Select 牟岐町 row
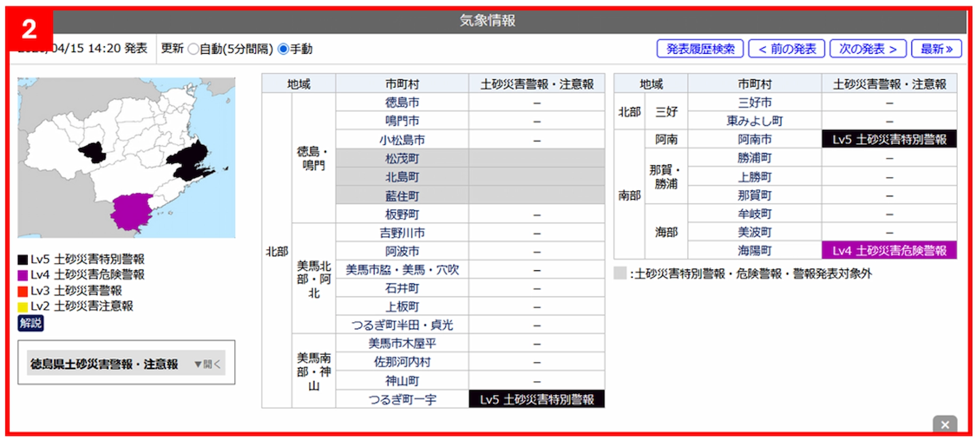This screenshot has height=438, width=975. pos(822,213)
